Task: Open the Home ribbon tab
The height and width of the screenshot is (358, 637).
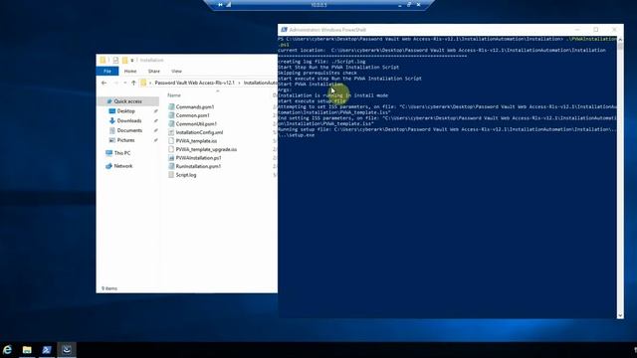Action: click(130, 71)
